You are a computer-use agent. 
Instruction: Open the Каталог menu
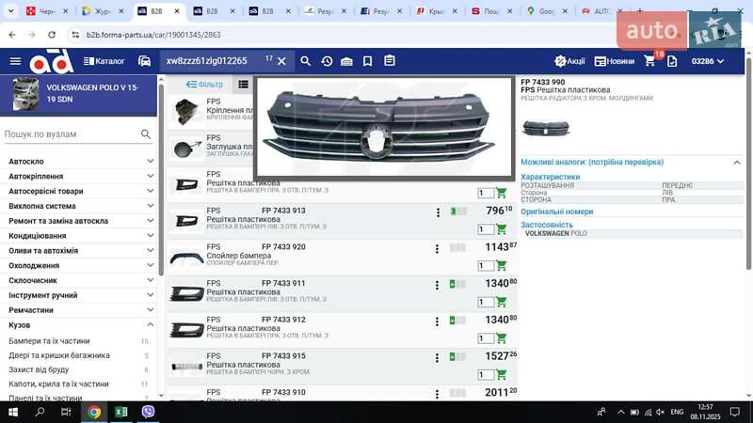click(x=104, y=61)
